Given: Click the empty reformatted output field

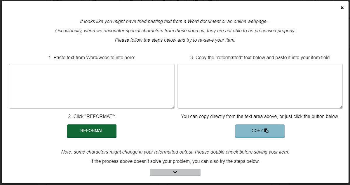Looking at the screenshot, I should tap(260, 86).
